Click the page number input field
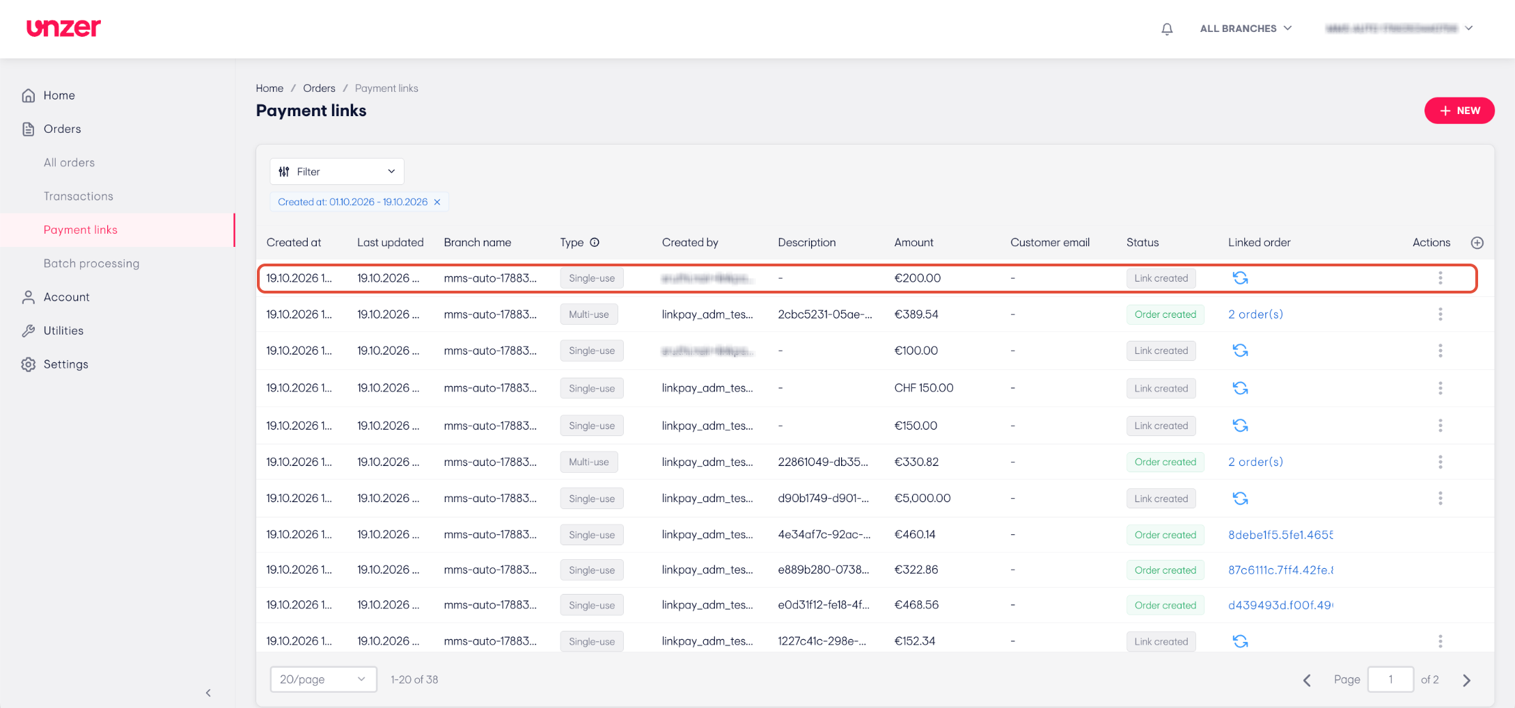This screenshot has width=1515, height=708. (1390, 679)
